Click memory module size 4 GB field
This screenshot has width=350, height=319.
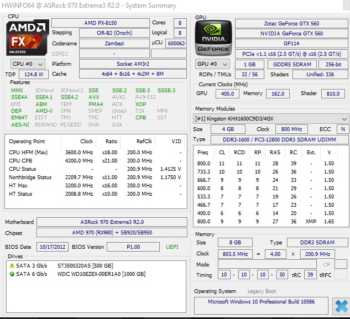click(228, 129)
